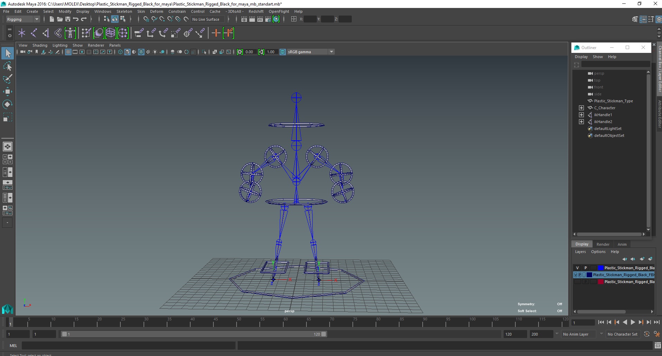
Task: Open the sRGB gamma color space dropdown
Action: (x=311, y=52)
